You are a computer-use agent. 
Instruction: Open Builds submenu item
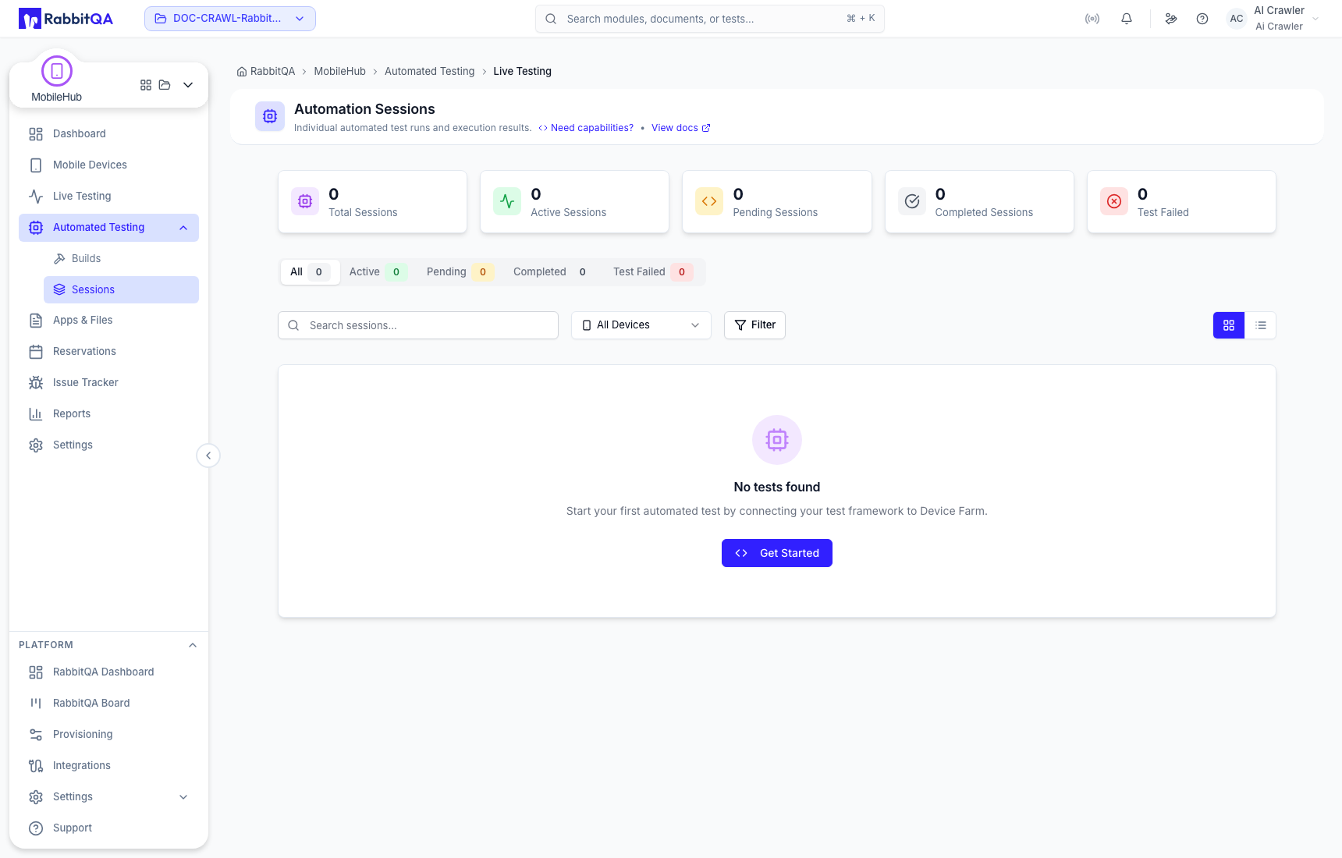click(x=121, y=259)
